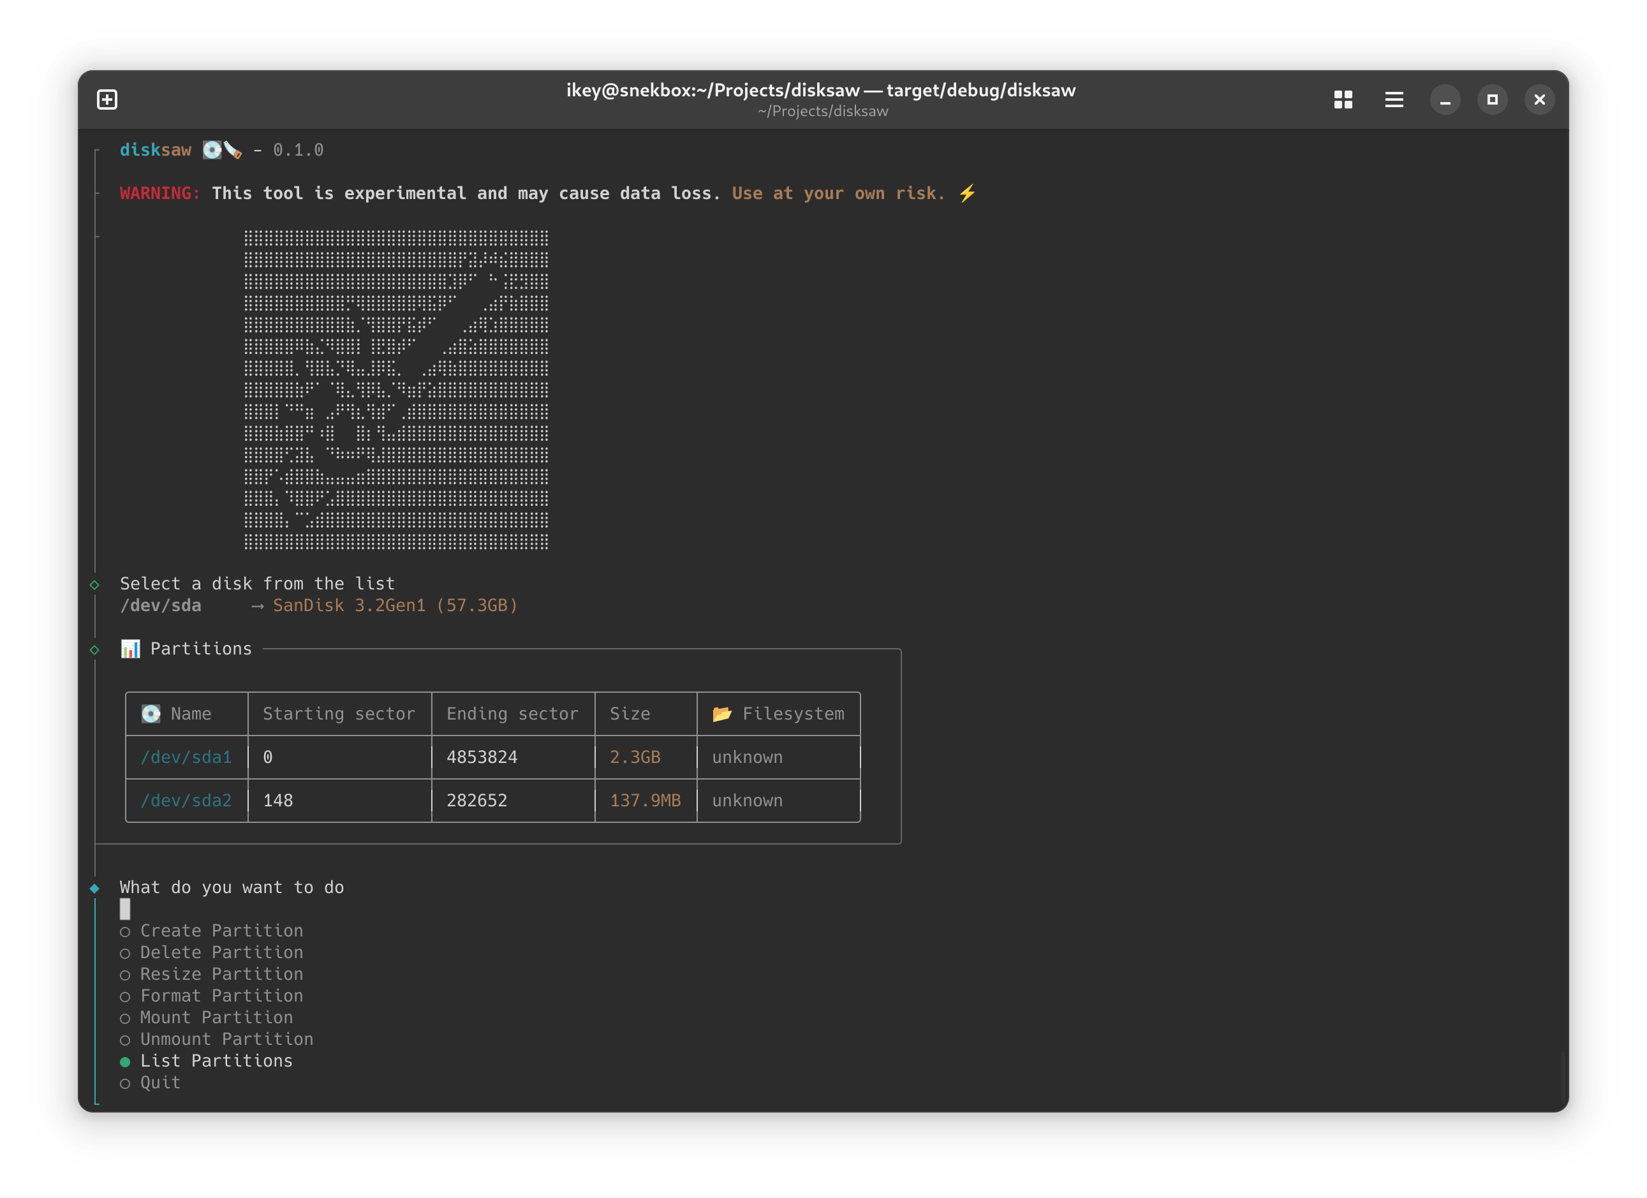This screenshot has height=1198, width=1647.
Task: Click the /dev/sda2 partition name
Action: (x=186, y=800)
